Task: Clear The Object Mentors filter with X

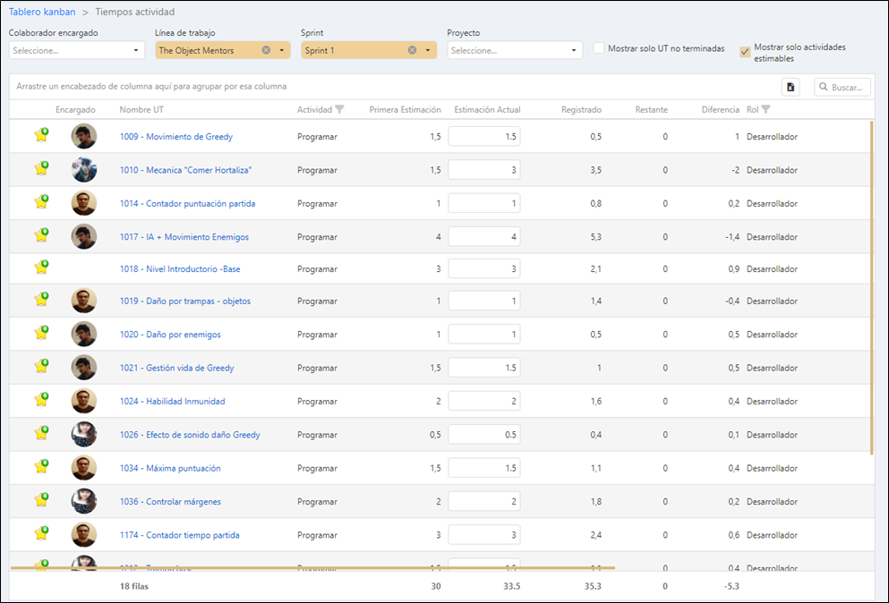Action: pyautogui.click(x=266, y=50)
